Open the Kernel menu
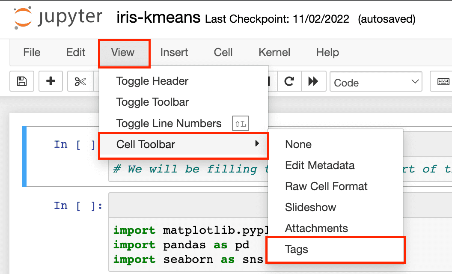Image resolution: width=452 pixels, height=274 pixels. click(x=274, y=52)
